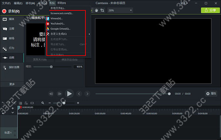This screenshot has height=140, width=221.
Task: Step forward one frame button
Action: 59,94
